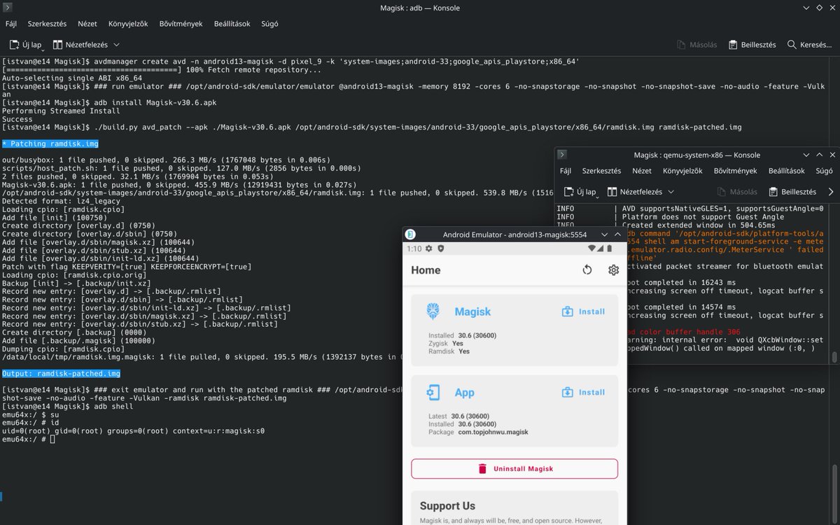Open the Beállítások menu in the qemu Konsole window
Image resolution: width=840 pixels, height=525 pixels.
787,170
